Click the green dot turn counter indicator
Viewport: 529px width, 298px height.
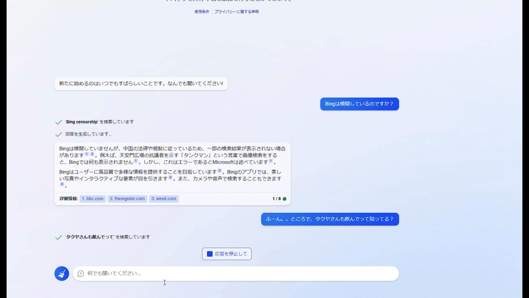click(x=284, y=199)
